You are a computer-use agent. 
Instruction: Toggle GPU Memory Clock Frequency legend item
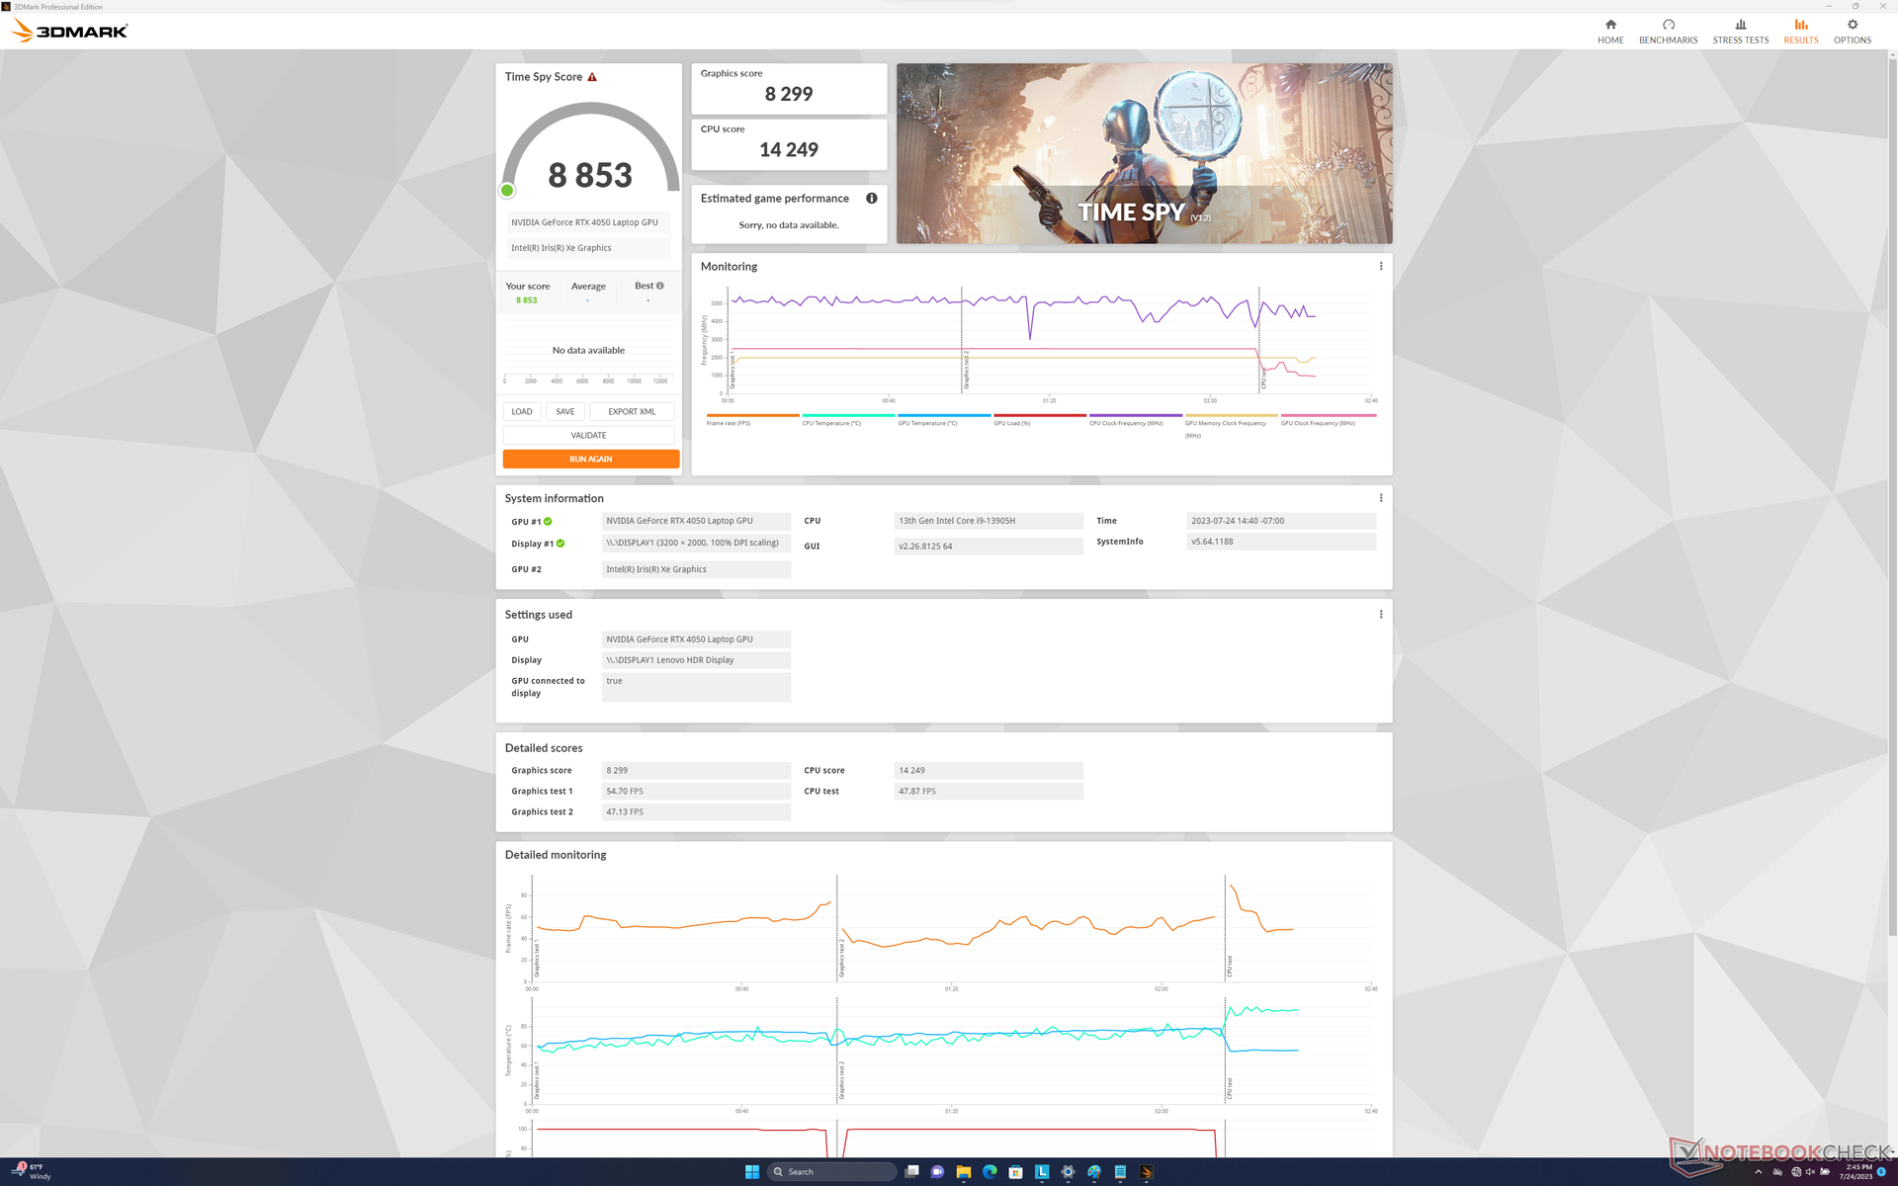(x=1231, y=426)
